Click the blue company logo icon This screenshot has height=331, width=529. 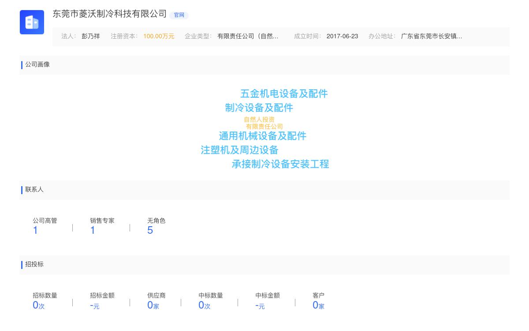(x=32, y=22)
